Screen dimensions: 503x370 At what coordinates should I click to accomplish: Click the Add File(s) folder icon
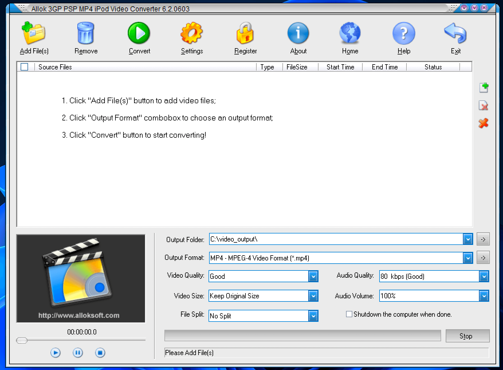pos(34,33)
